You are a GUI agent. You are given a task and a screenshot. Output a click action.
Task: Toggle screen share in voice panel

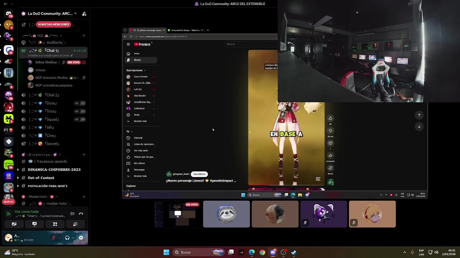tap(34, 224)
